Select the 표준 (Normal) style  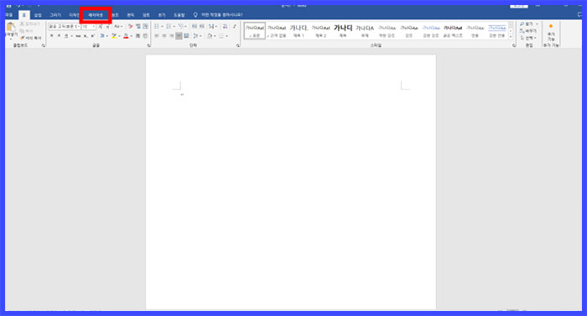(x=255, y=31)
